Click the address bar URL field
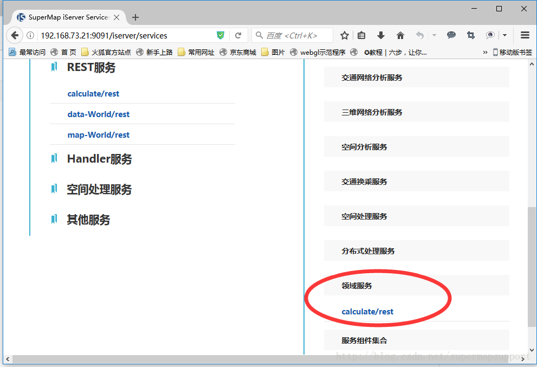The image size is (537, 367). [x=127, y=36]
